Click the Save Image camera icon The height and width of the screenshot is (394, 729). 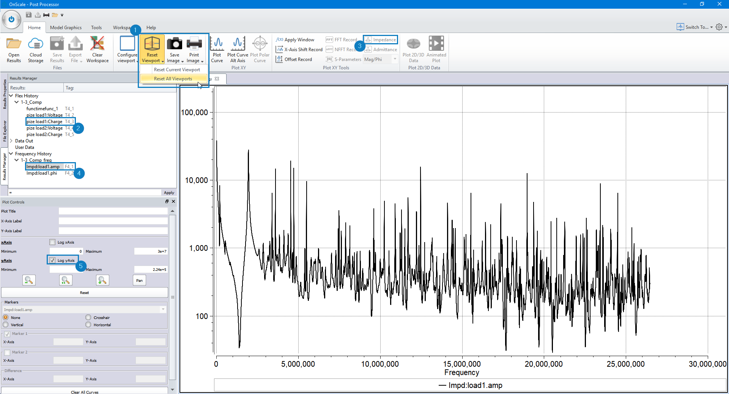pos(175,44)
